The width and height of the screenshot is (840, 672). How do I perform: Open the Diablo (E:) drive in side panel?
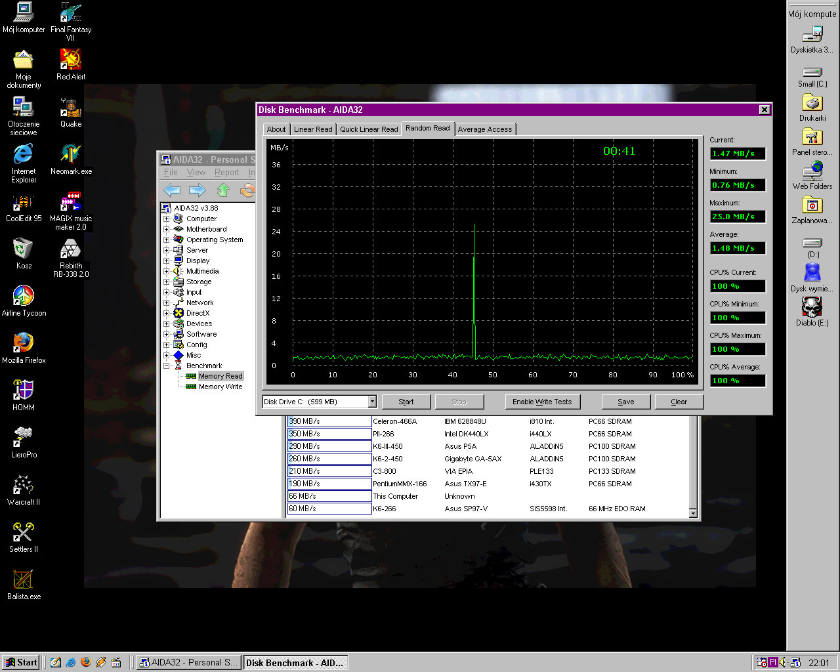pos(812,311)
